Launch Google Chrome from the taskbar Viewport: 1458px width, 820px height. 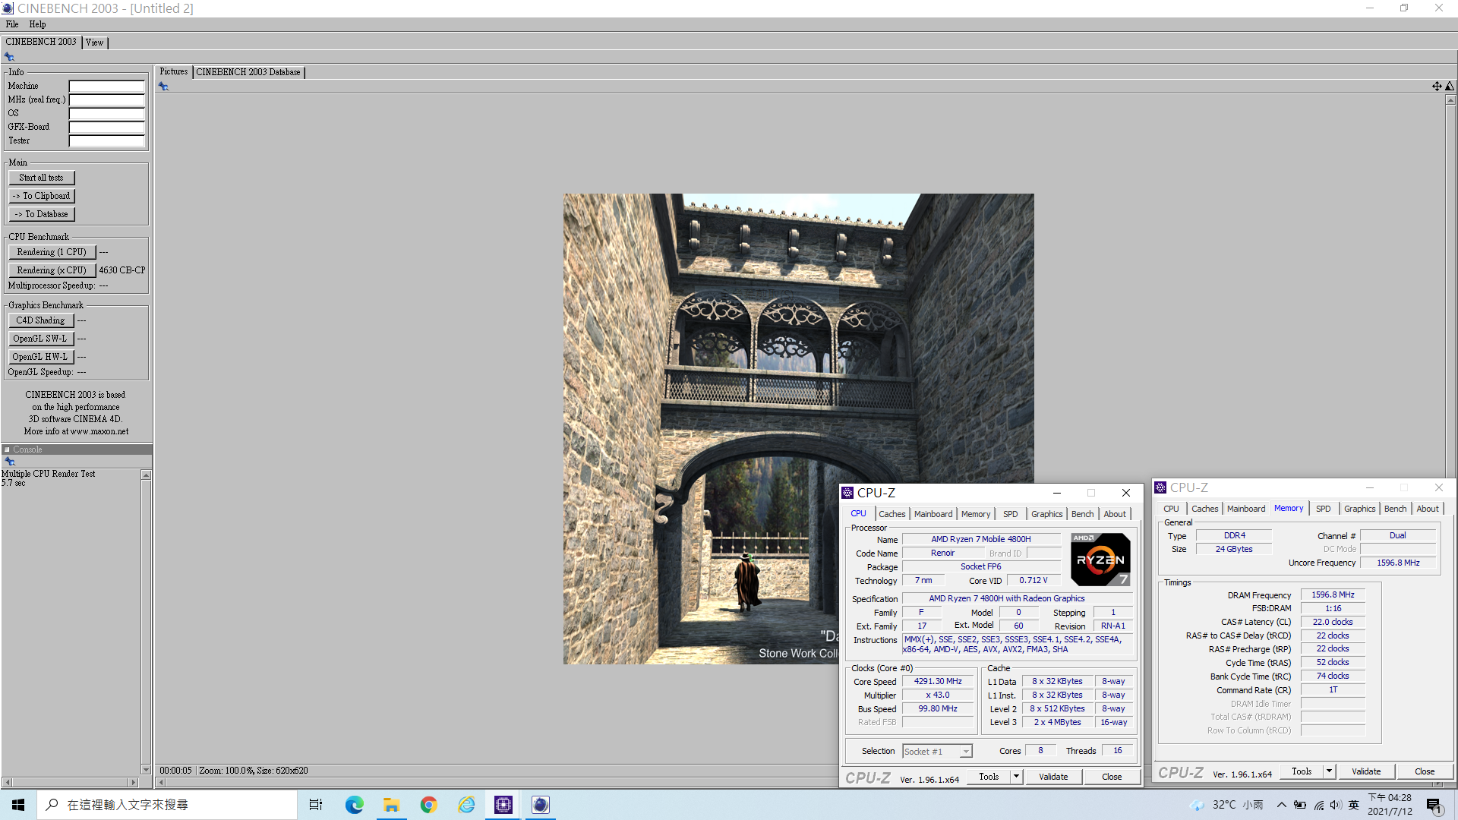coord(428,805)
